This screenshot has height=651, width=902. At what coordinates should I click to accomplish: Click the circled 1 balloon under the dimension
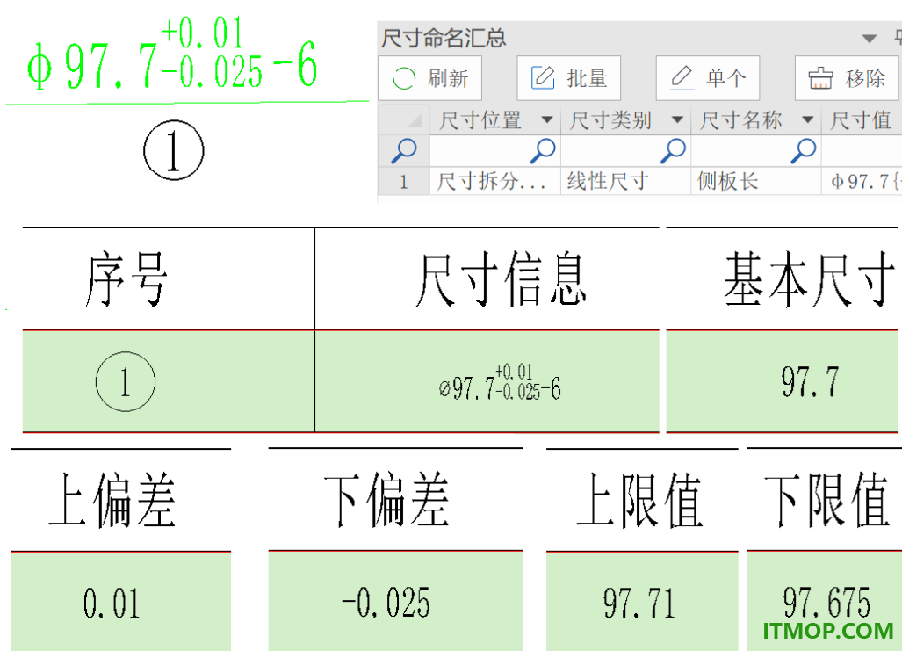174,149
